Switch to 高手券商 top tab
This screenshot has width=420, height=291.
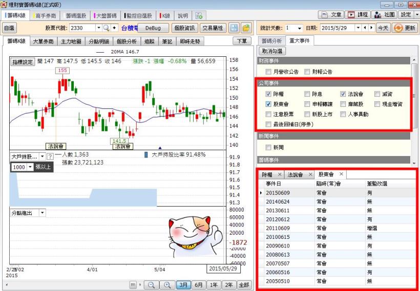(45, 16)
